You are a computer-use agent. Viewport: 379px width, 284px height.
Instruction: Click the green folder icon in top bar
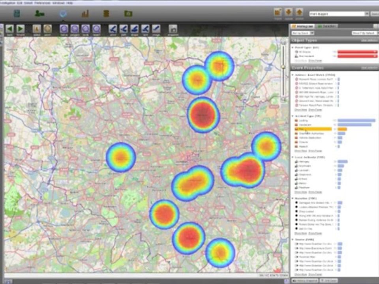tap(128, 14)
